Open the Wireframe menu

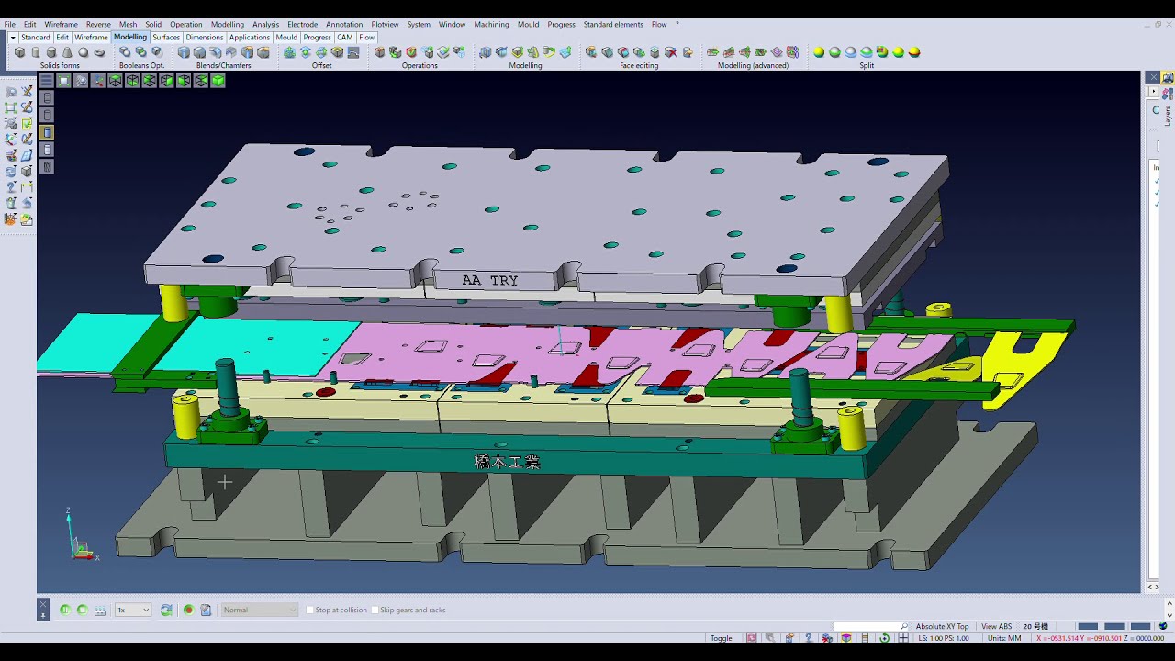[62, 25]
